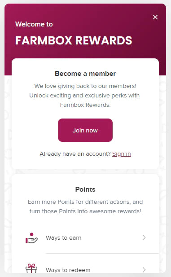Click the gift box Ways to redeem icon

tap(31, 268)
